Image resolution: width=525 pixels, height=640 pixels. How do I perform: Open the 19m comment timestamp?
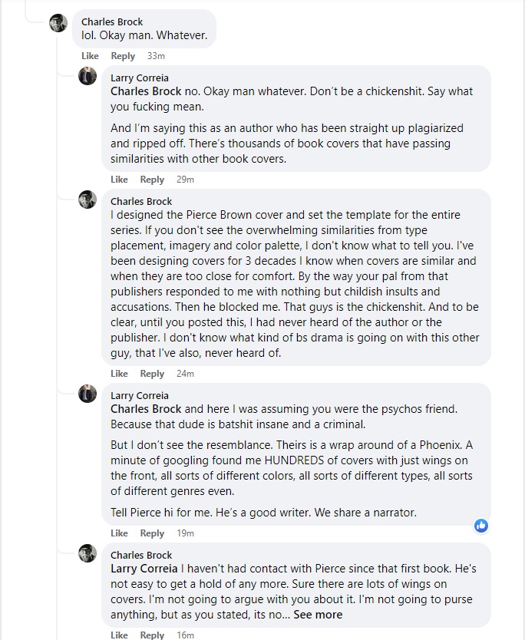[x=185, y=533]
